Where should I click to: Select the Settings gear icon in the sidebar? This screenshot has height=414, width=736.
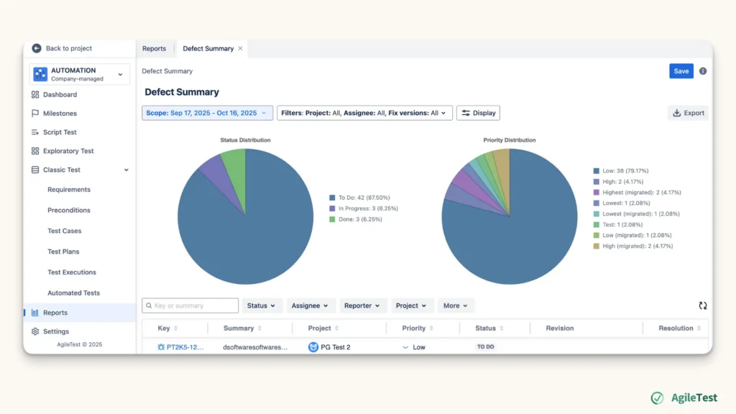pos(35,331)
